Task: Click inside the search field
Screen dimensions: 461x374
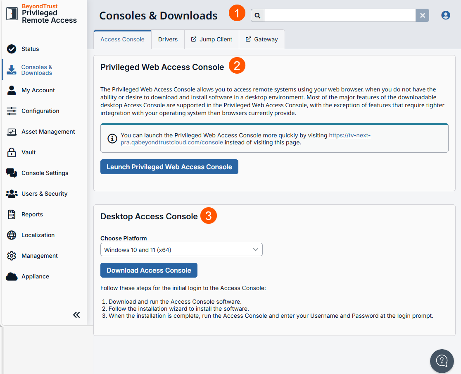Action: [339, 15]
